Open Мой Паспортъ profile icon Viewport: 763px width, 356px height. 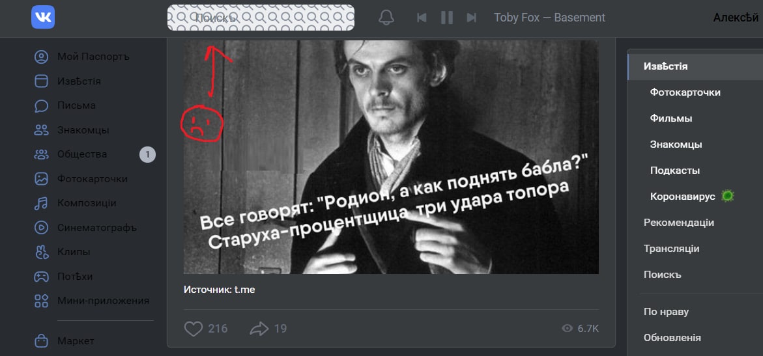[41, 57]
